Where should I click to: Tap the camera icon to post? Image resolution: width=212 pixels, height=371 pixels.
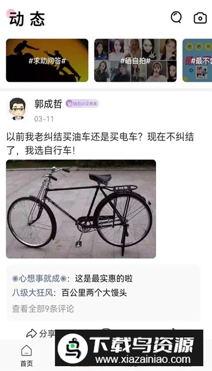pyautogui.click(x=200, y=18)
